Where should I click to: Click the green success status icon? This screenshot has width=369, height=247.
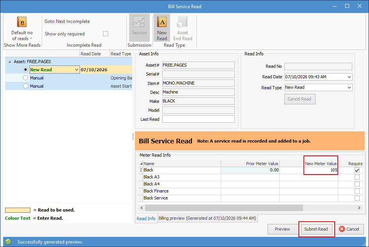tap(8, 242)
